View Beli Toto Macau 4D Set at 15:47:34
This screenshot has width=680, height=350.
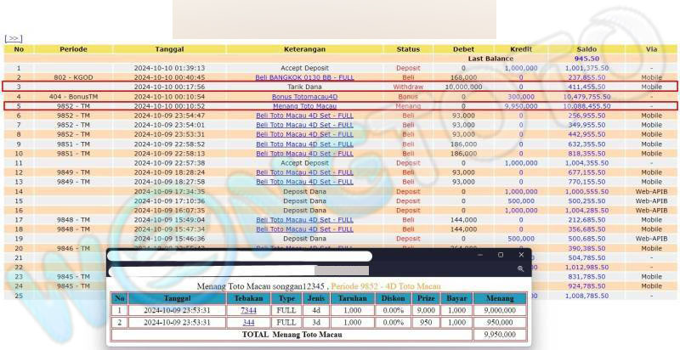click(x=304, y=229)
